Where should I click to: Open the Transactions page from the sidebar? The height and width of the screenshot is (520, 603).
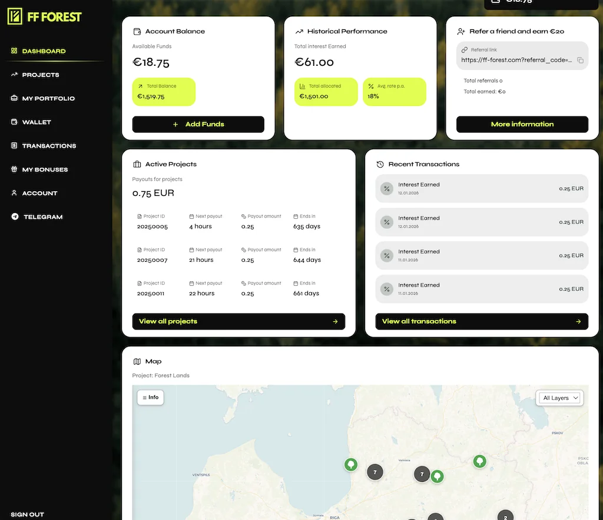pos(49,146)
